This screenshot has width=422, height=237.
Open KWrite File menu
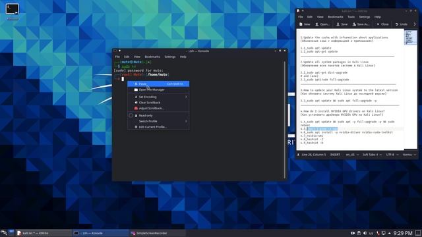pos(301,16)
